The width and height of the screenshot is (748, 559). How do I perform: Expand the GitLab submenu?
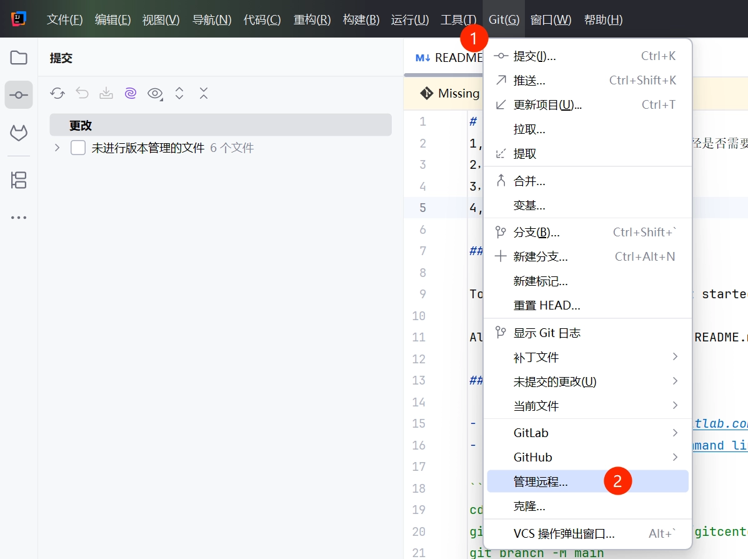pyautogui.click(x=587, y=433)
